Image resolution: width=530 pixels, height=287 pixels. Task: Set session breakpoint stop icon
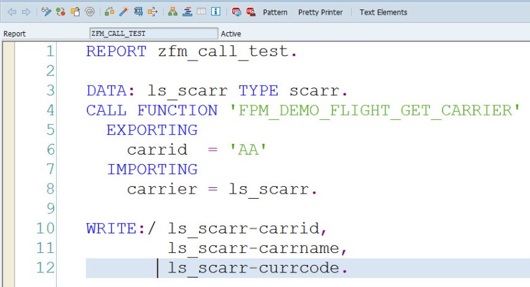pyautogui.click(x=236, y=12)
